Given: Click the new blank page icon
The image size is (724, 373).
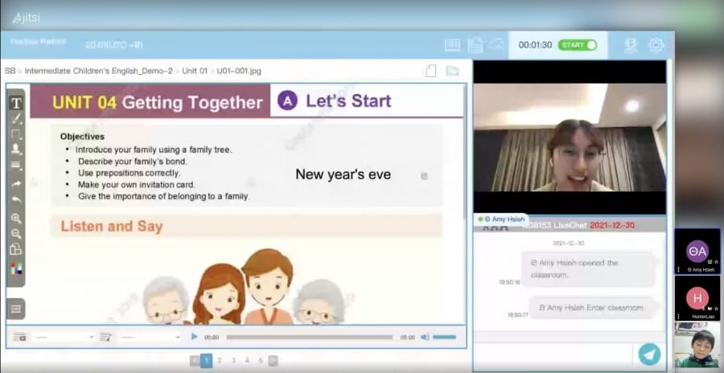Looking at the screenshot, I should click(431, 71).
